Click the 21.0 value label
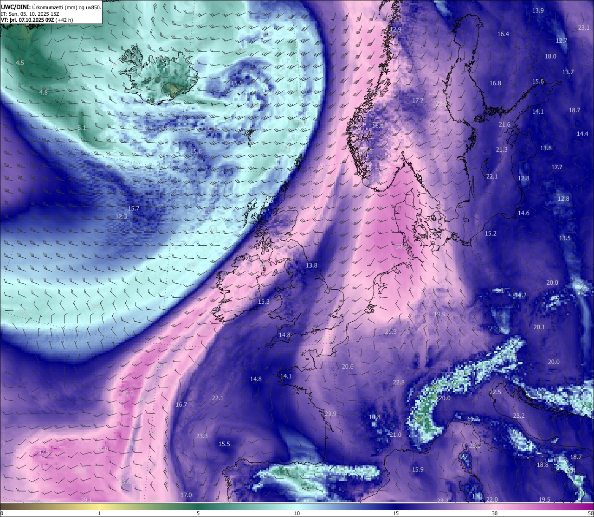594x517 pixels. coord(395,435)
